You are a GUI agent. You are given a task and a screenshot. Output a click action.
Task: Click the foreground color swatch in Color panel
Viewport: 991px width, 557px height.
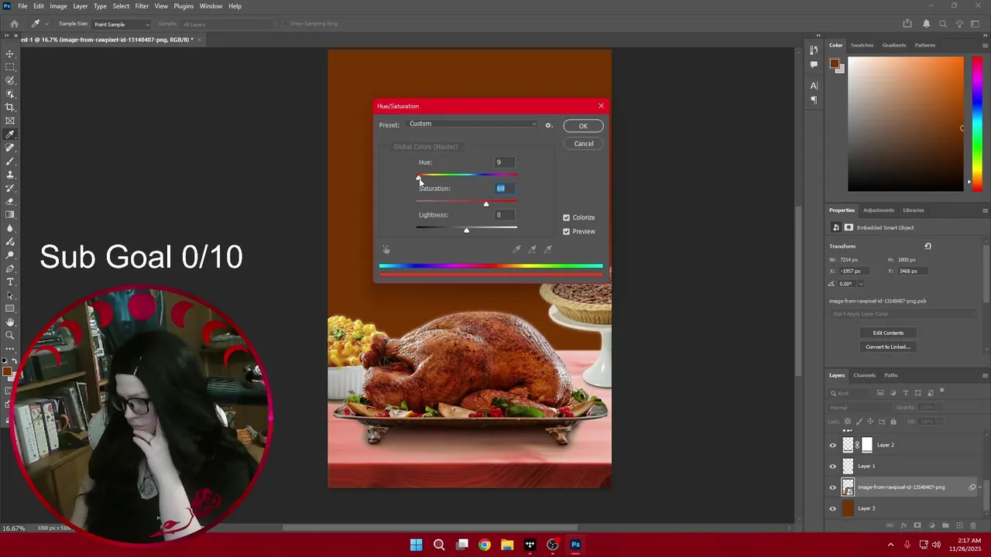(834, 63)
